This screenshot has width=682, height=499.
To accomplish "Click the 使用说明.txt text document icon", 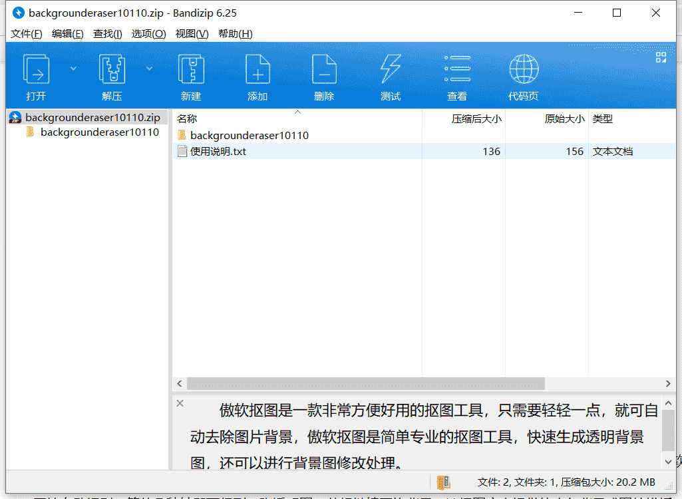I will [x=182, y=152].
